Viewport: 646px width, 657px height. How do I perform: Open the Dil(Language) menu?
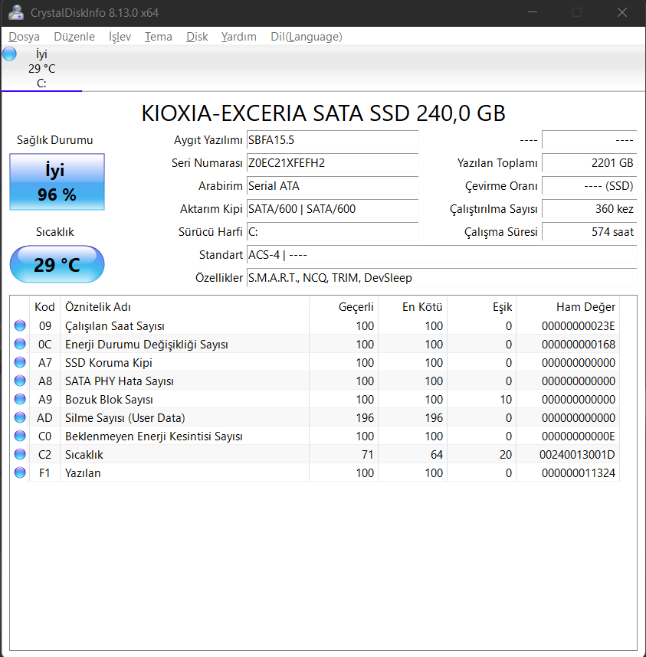(307, 37)
